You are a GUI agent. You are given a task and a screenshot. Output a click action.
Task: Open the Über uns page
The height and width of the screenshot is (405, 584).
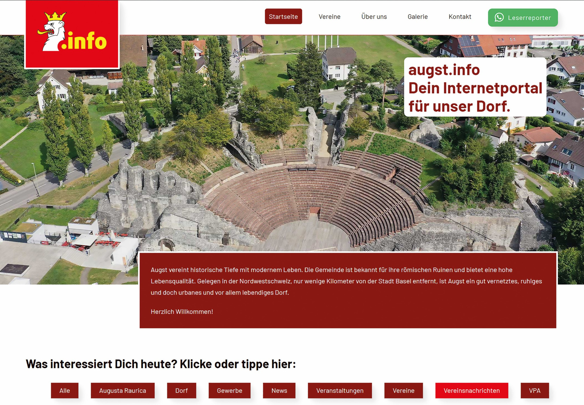(x=374, y=17)
